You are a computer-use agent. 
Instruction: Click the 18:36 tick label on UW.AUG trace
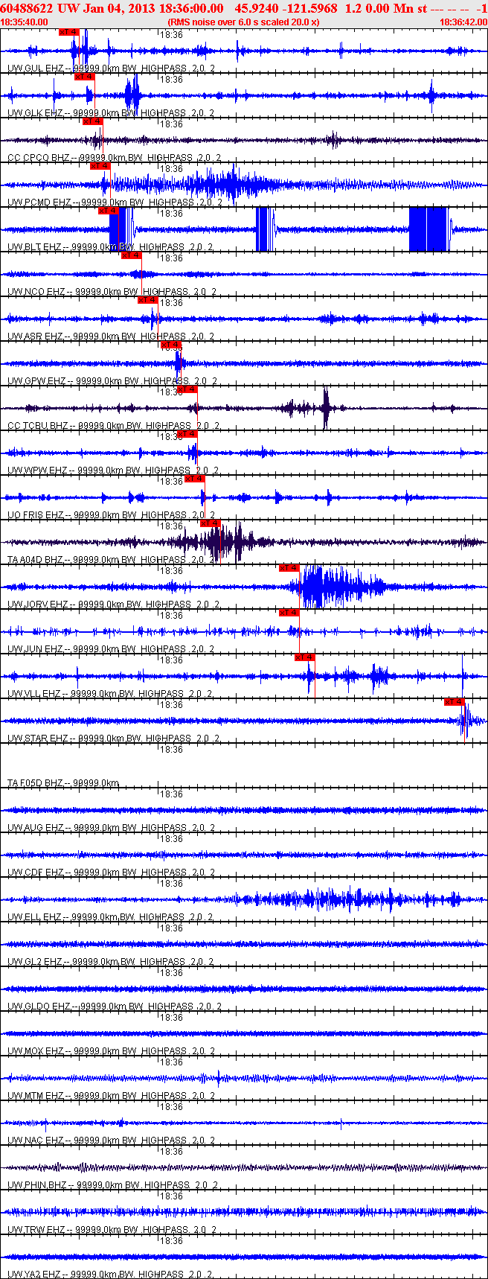pos(172,794)
